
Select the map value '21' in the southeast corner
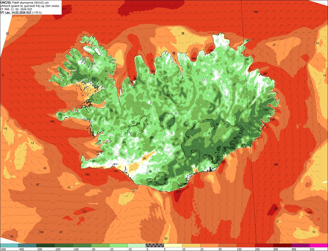278,221
